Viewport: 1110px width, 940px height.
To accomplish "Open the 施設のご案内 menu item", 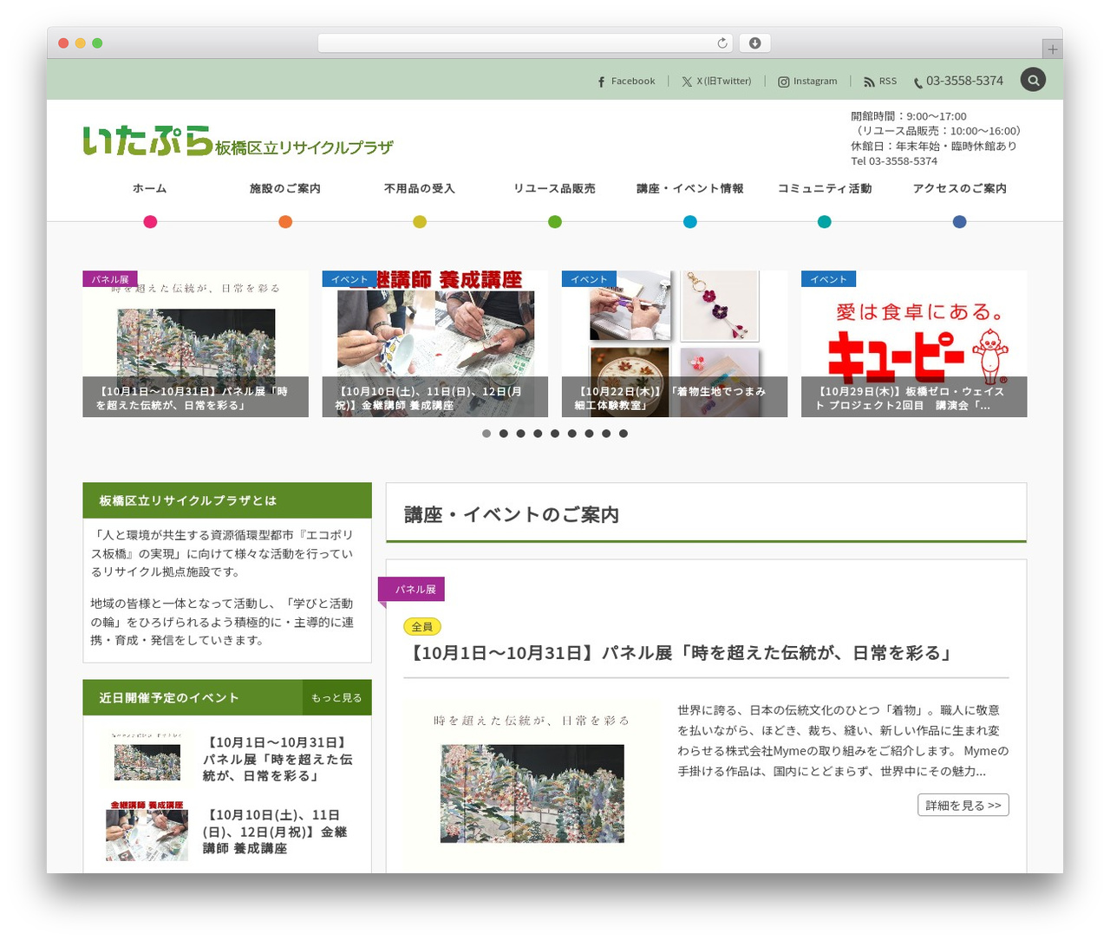I will pyautogui.click(x=285, y=188).
